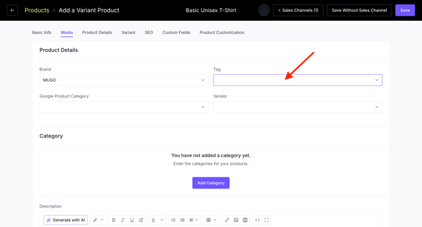The width and height of the screenshot is (422, 227).
Task: Apply underline formatting in description editor
Action: tap(132, 220)
